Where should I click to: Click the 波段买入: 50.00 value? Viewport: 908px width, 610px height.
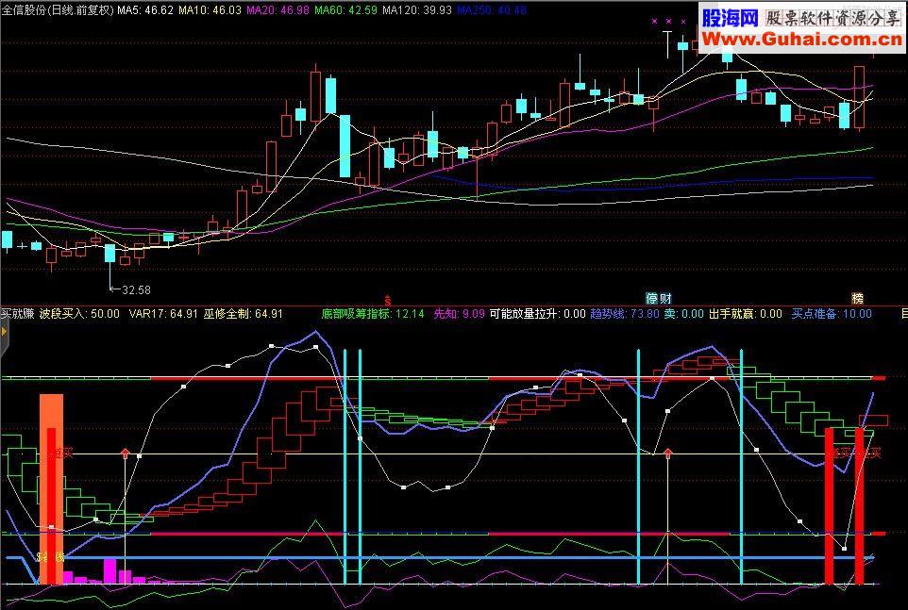[79, 314]
